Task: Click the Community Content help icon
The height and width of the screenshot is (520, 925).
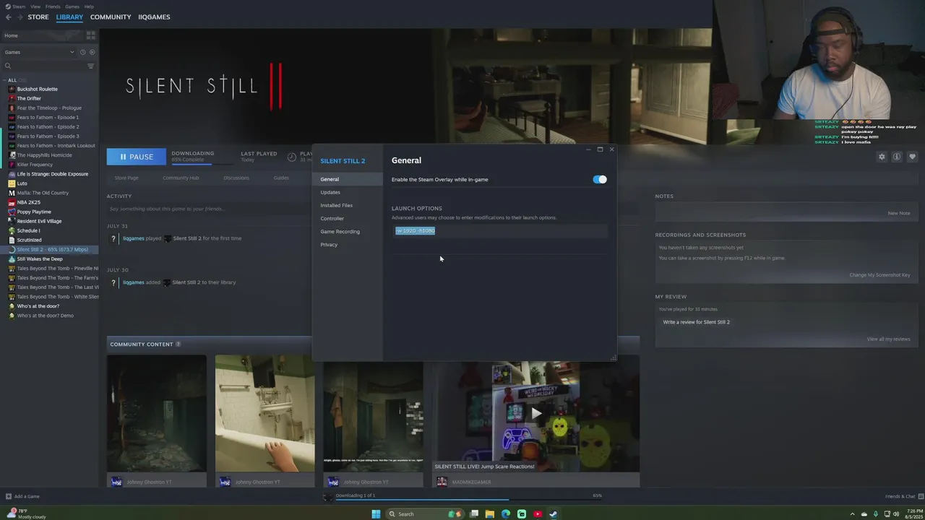Action: pos(178,344)
